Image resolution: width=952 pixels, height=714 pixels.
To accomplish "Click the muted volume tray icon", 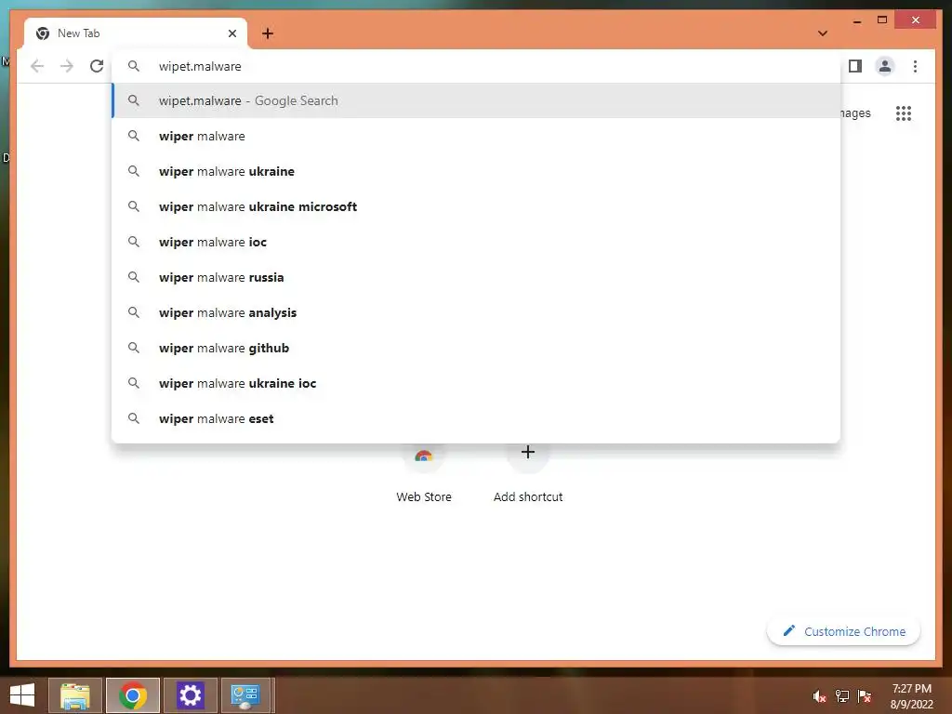I will click(819, 696).
